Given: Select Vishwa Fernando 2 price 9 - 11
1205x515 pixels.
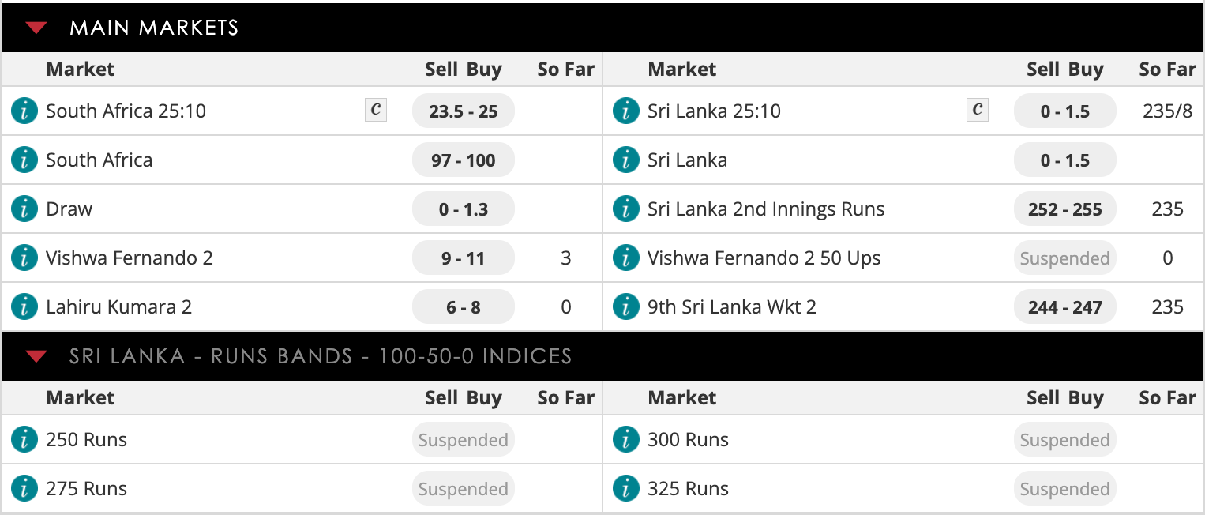Looking at the screenshot, I should click(x=464, y=258).
